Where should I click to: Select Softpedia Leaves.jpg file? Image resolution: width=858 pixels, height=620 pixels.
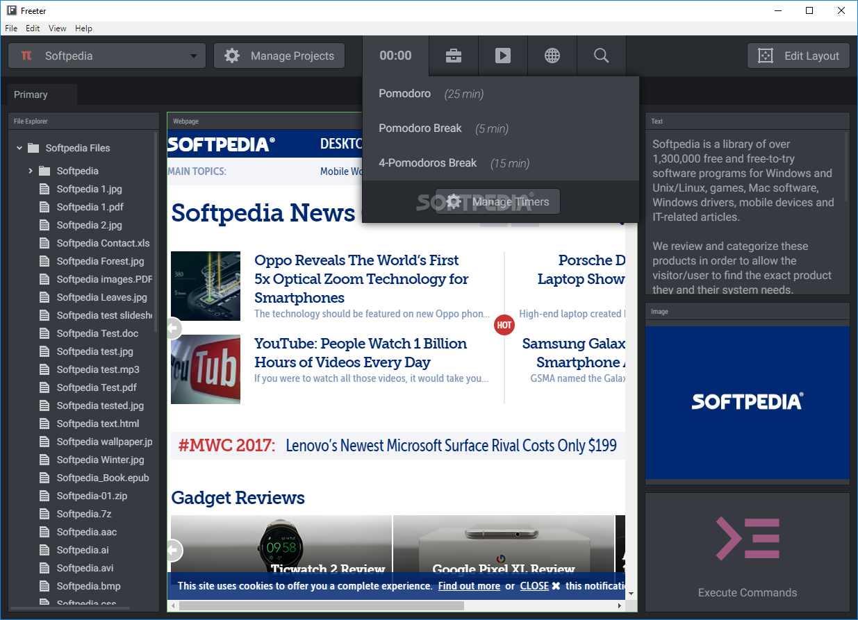coord(101,297)
